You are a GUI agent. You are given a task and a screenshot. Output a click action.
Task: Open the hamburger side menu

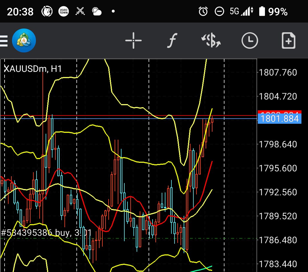coord(3,41)
